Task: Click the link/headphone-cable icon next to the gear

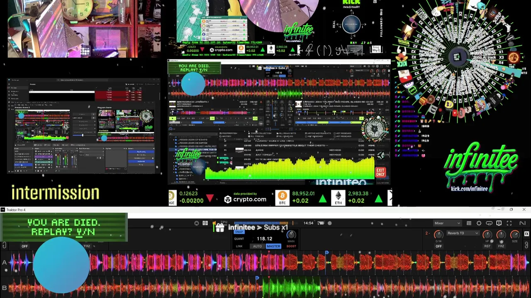Action: [489, 223]
